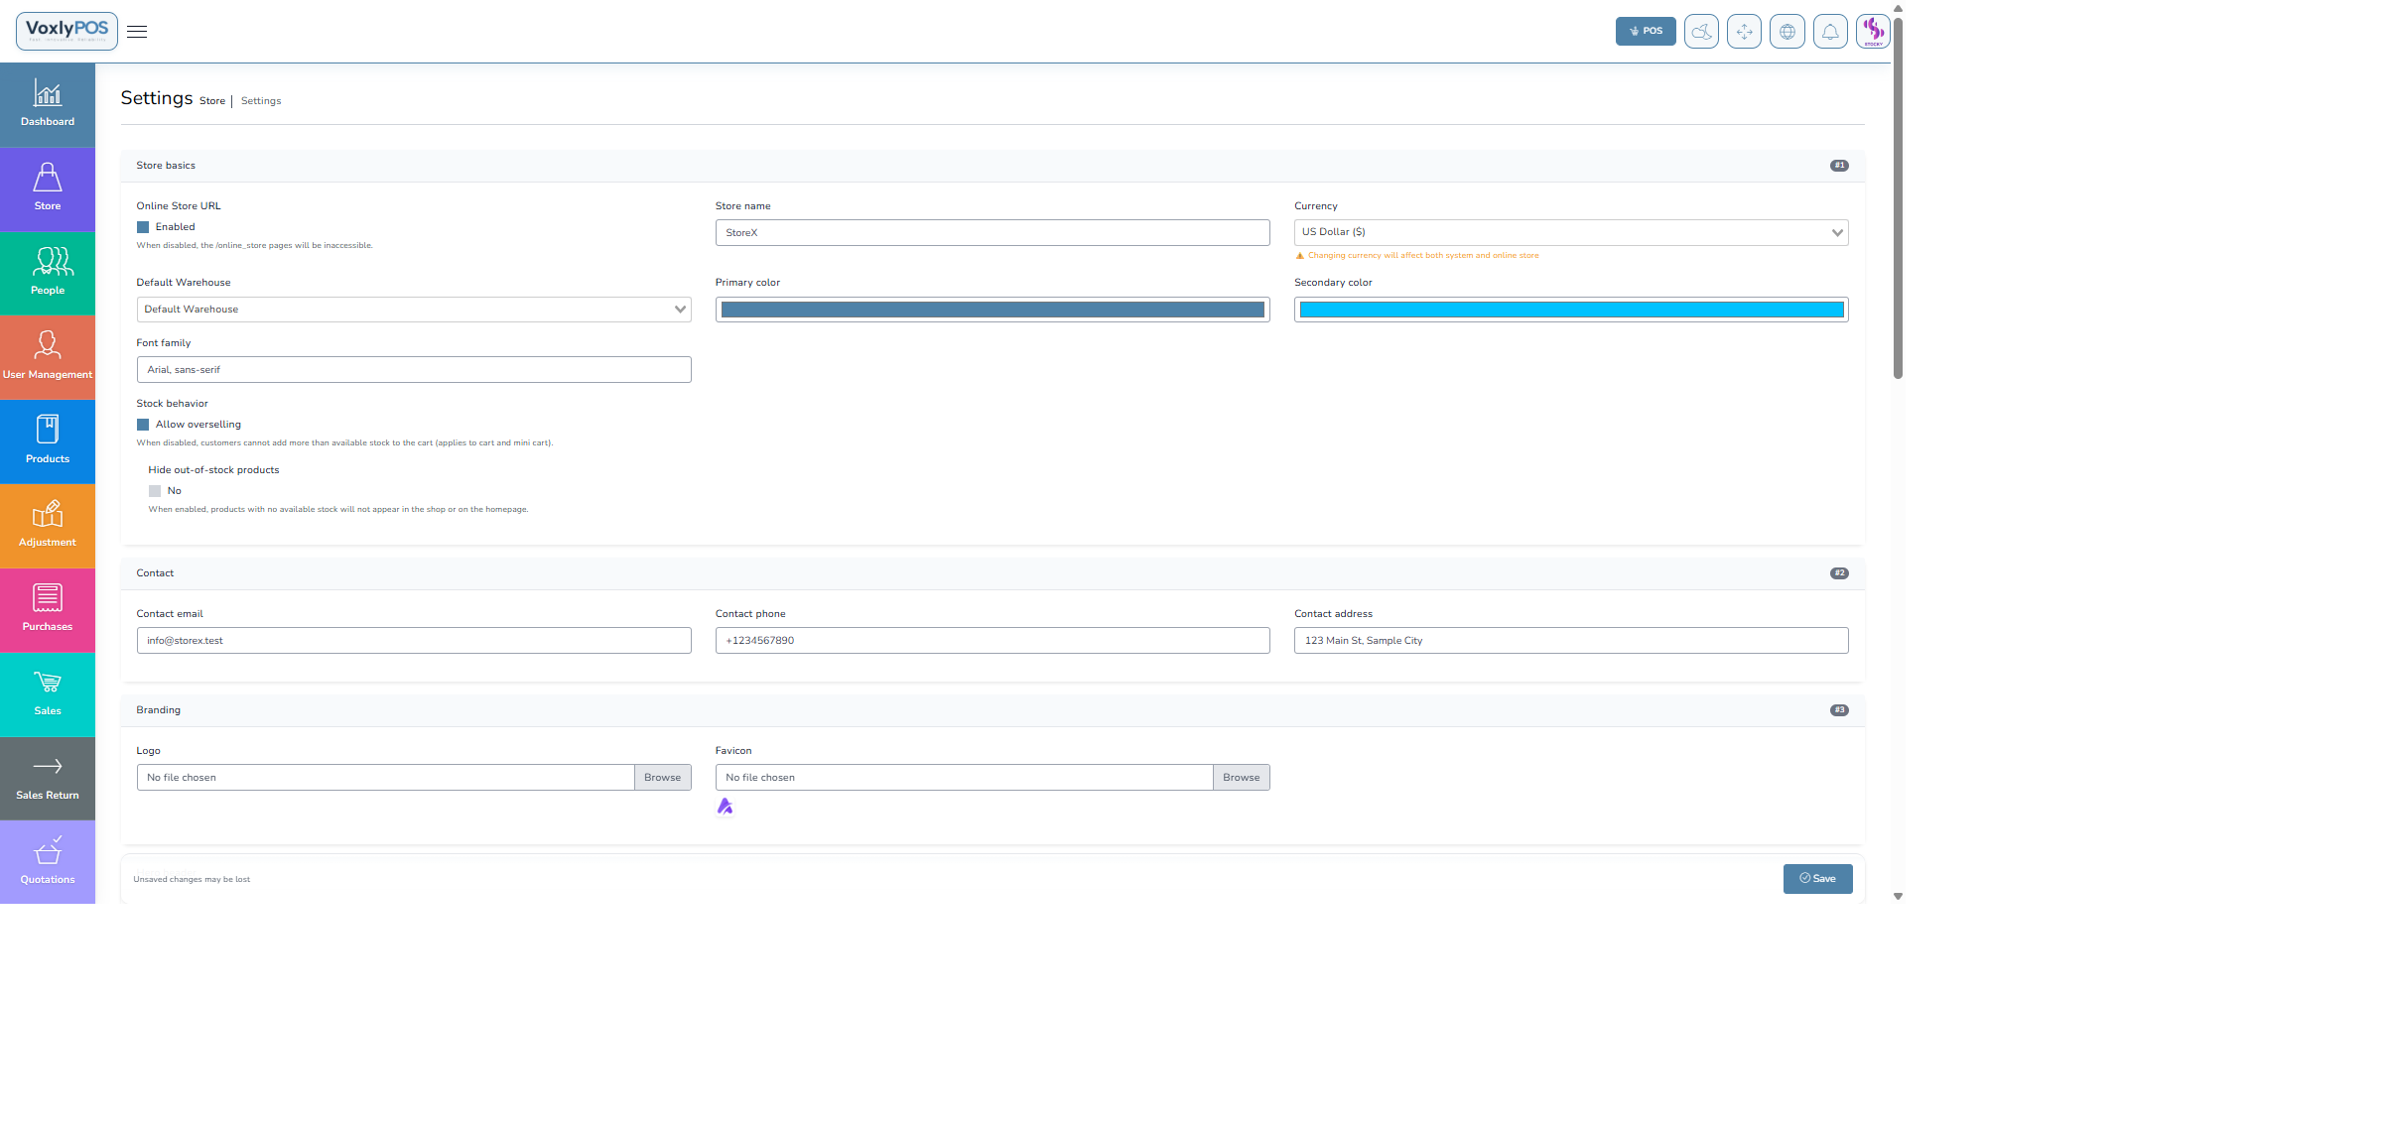Image resolution: width=2382 pixels, height=1129 pixels.
Task: Enable Hide out-of-stock products checkbox
Action: (x=155, y=491)
